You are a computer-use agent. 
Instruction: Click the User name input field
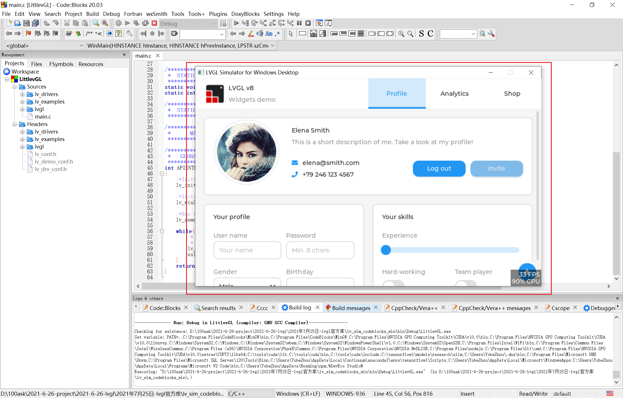coord(247,250)
